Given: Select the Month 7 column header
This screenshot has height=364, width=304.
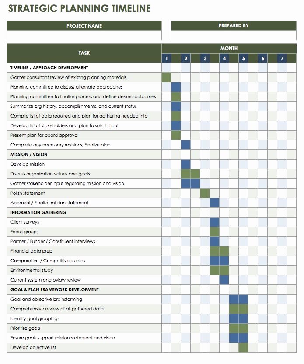Looking at the screenshot, I should tap(282, 58).
